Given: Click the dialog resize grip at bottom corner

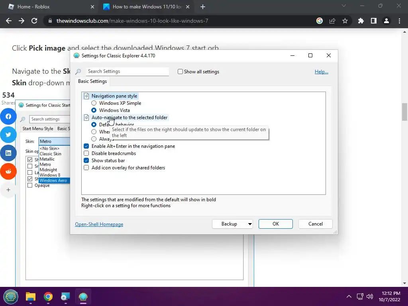Looking at the screenshot, I should tap(335, 232).
